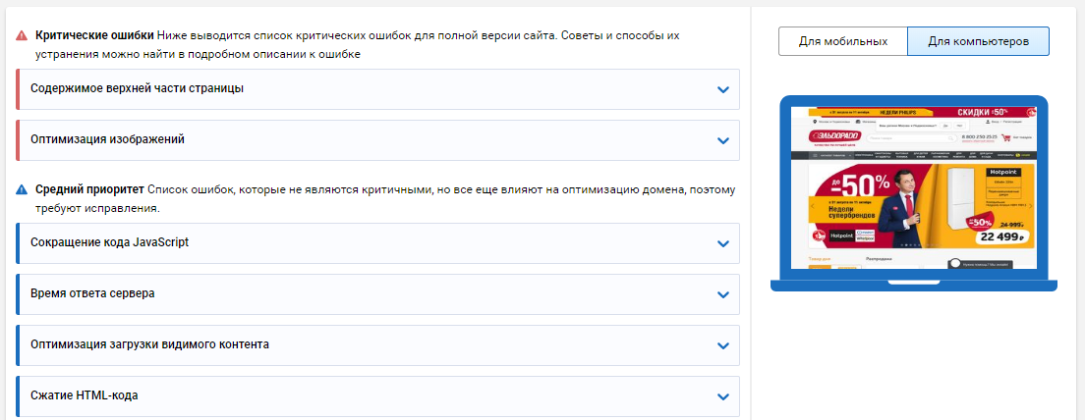Click the Критические ошибки heading text
This screenshot has height=420, width=1085.
(94, 35)
